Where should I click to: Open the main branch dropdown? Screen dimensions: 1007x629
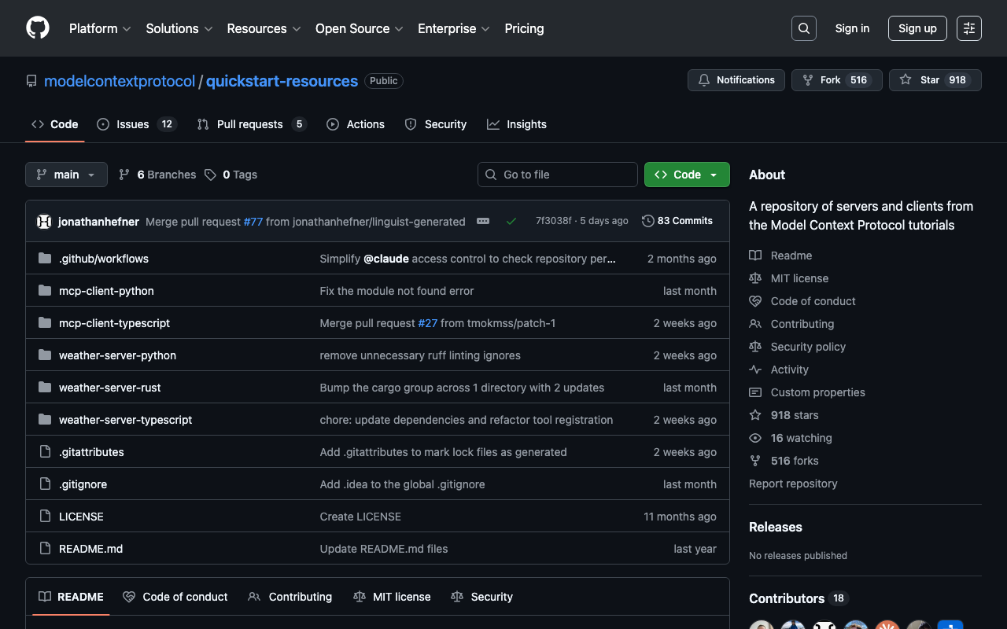pos(66,175)
